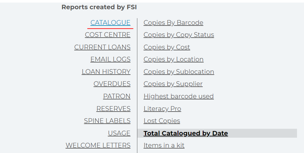Select the USAGE category
The height and width of the screenshot is (153, 304).
[119, 133]
